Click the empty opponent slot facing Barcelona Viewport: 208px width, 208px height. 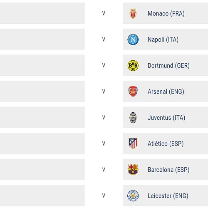[42, 169]
